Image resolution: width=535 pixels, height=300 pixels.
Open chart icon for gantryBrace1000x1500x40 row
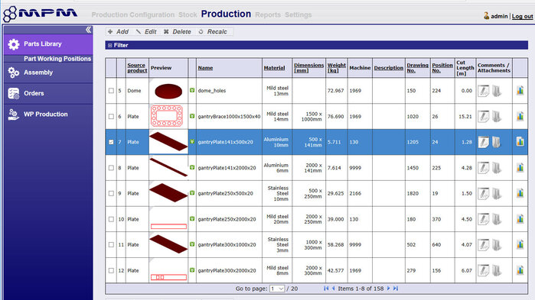[520, 116]
